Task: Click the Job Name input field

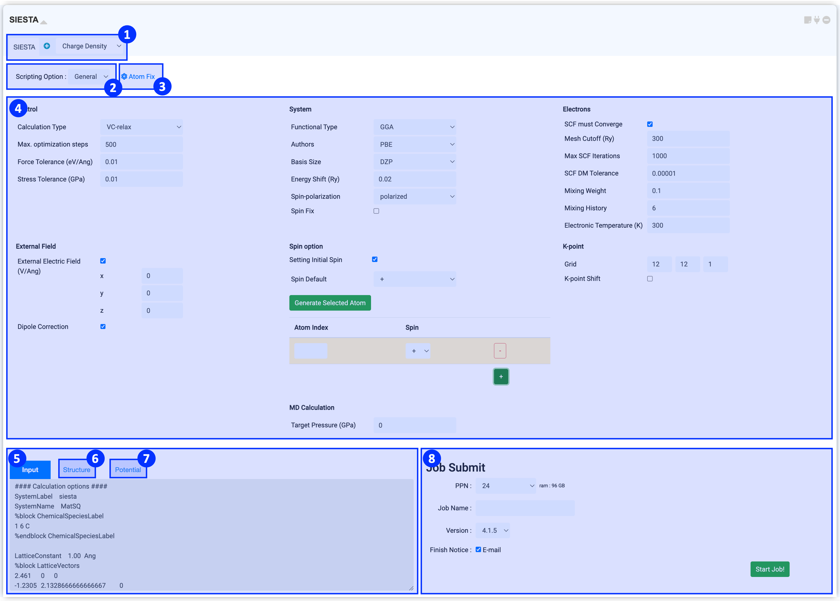Action: 525,508
